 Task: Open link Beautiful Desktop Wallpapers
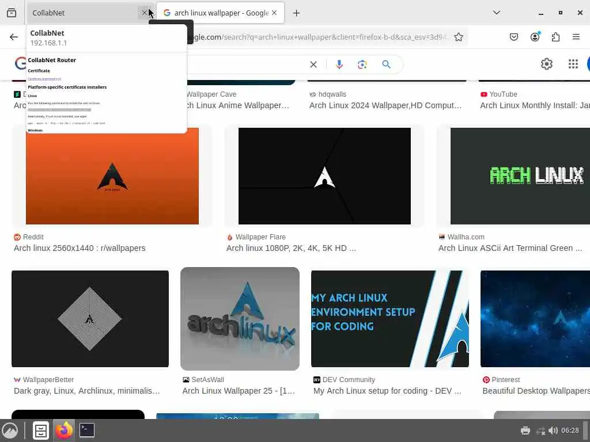coord(536,391)
